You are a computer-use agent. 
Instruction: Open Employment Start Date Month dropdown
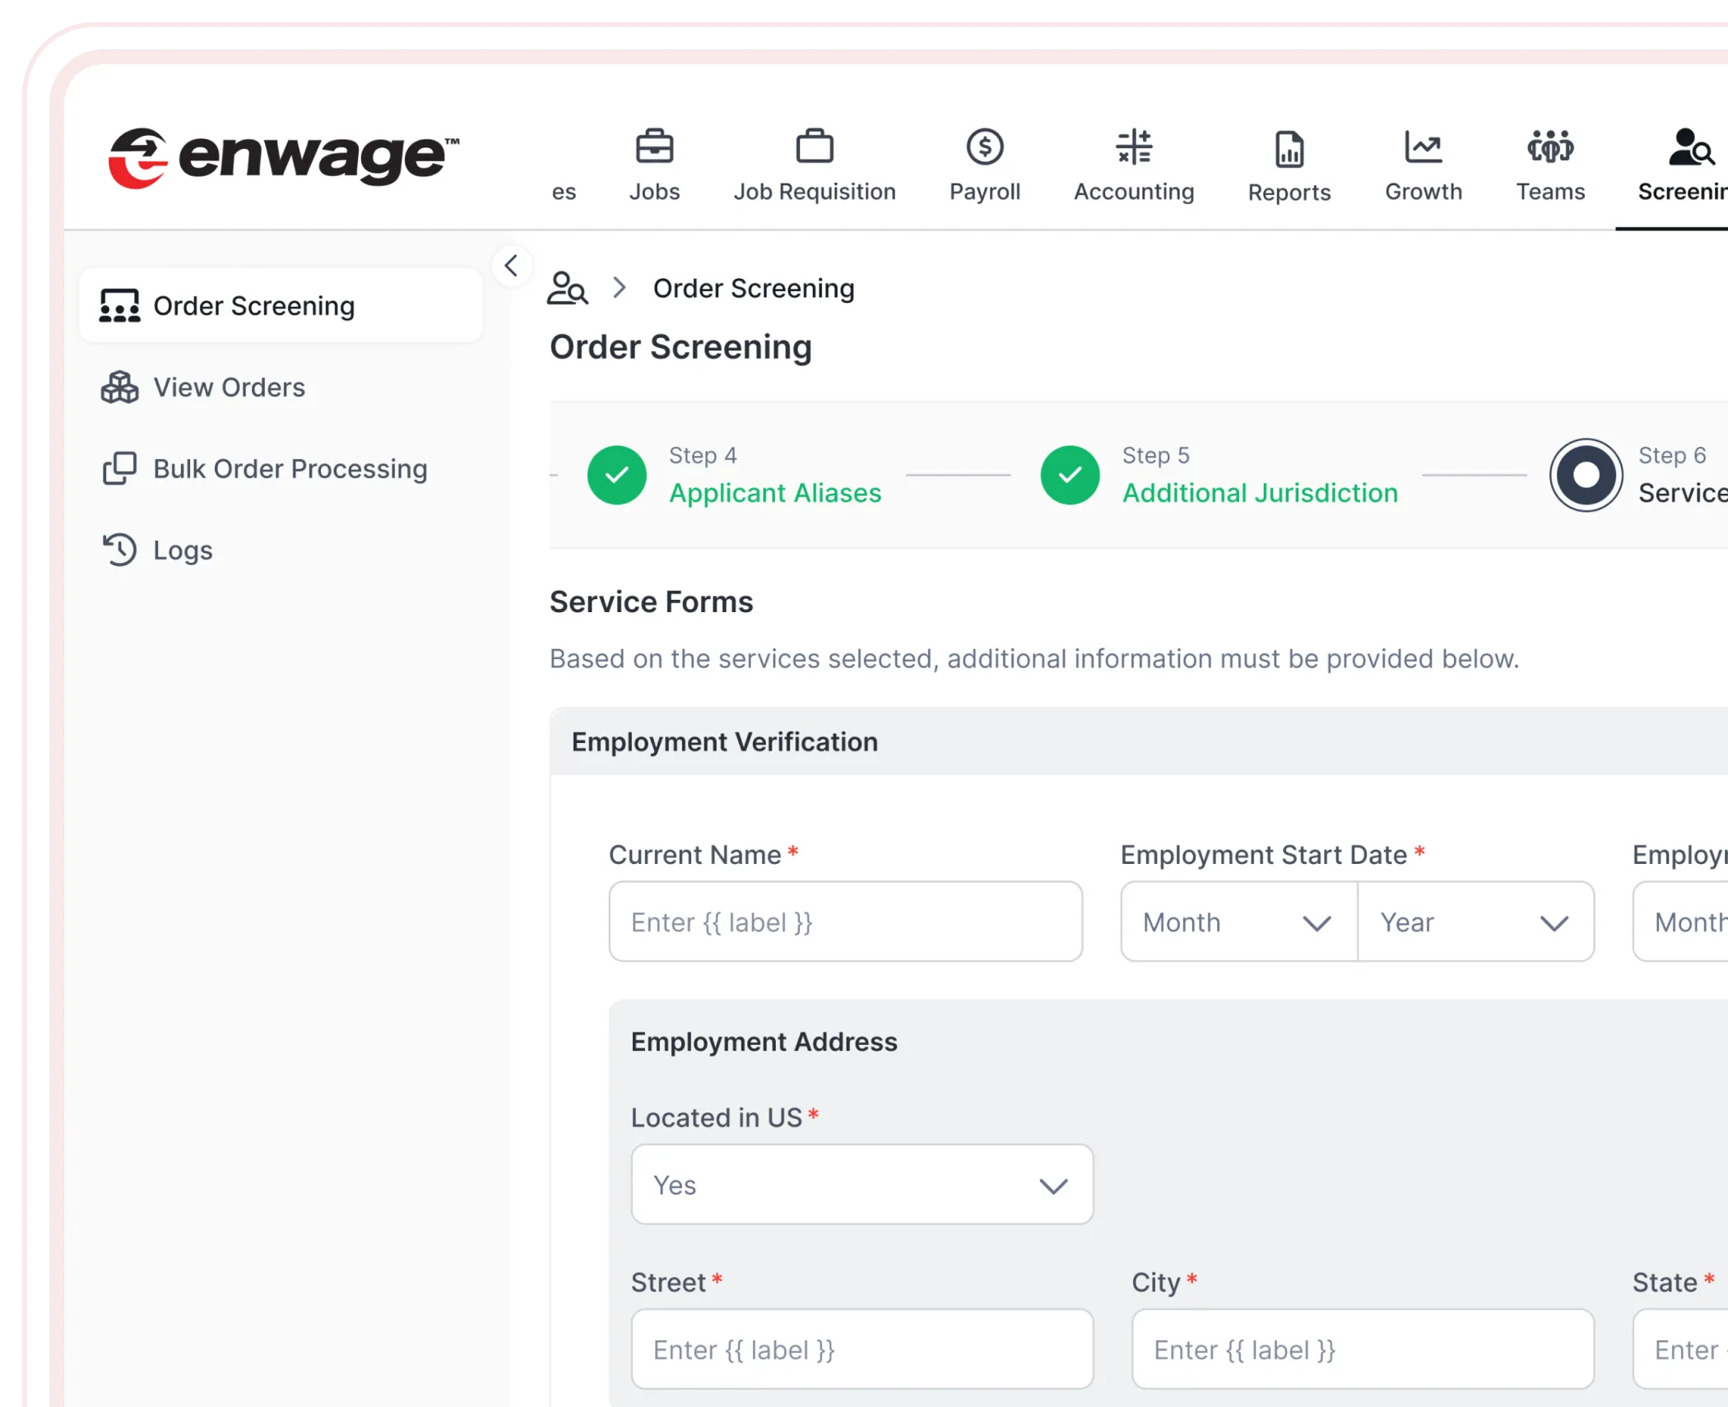click(1238, 922)
